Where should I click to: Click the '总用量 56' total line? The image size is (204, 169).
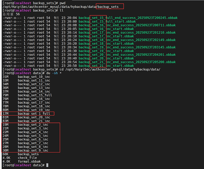(11, 14)
